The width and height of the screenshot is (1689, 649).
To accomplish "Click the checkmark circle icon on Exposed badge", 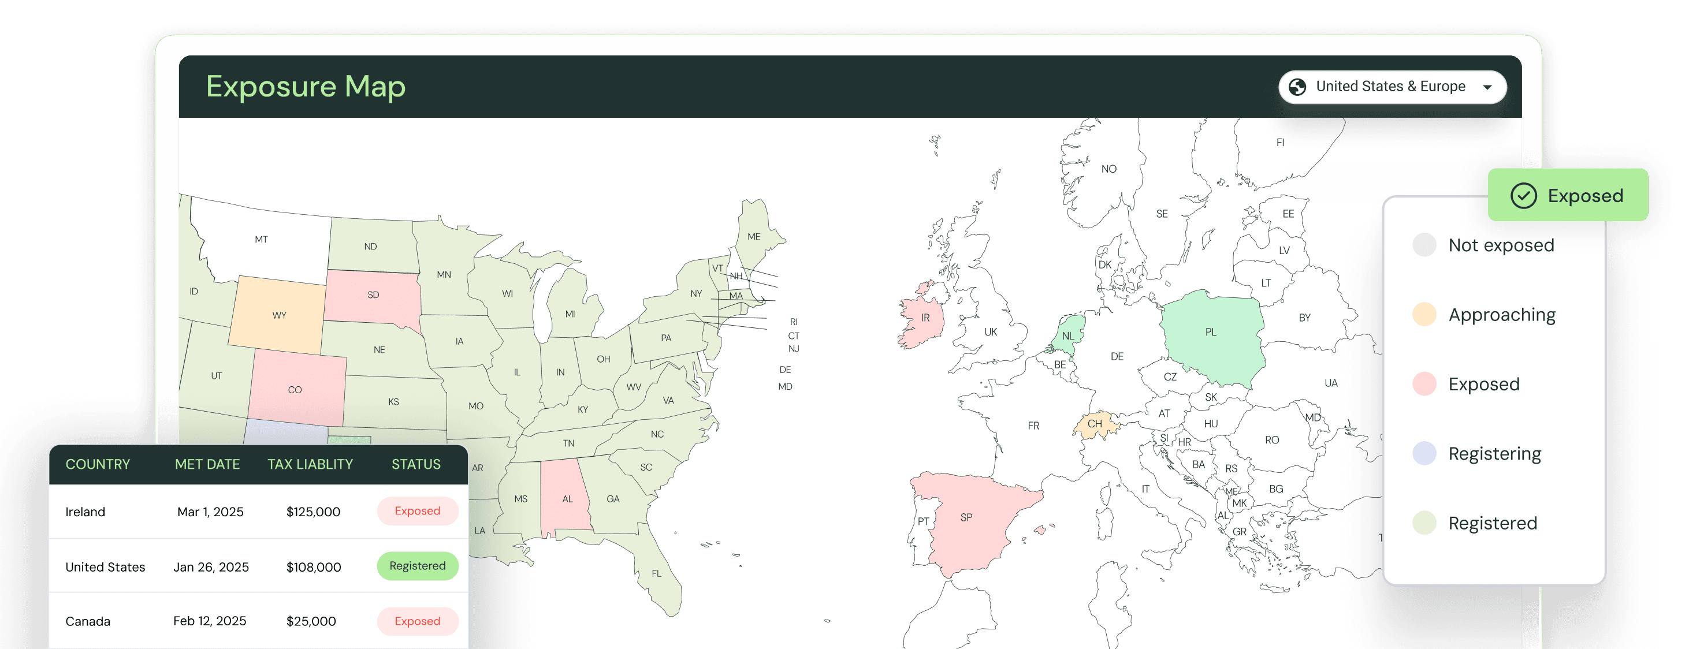I will 1523,195.
